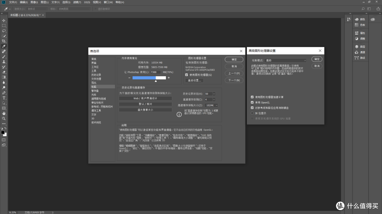Image resolution: width=382 pixels, height=214 pixels.
Task: Open the 滤镜(T) menu
Action: pos(77,2)
